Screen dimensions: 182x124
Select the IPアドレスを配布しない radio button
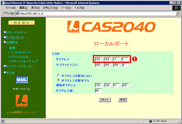click(59, 76)
